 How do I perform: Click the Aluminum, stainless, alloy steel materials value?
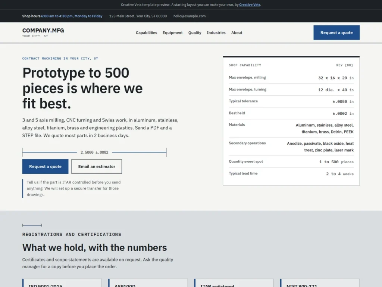point(325,129)
